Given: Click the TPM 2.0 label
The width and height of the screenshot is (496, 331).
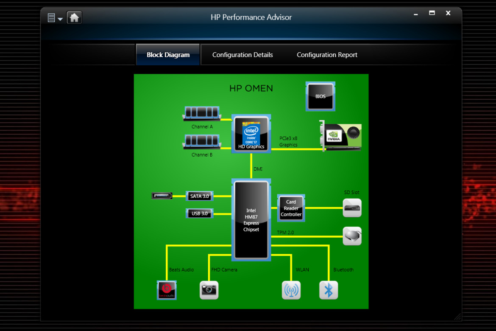Looking at the screenshot, I should tap(285, 233).
